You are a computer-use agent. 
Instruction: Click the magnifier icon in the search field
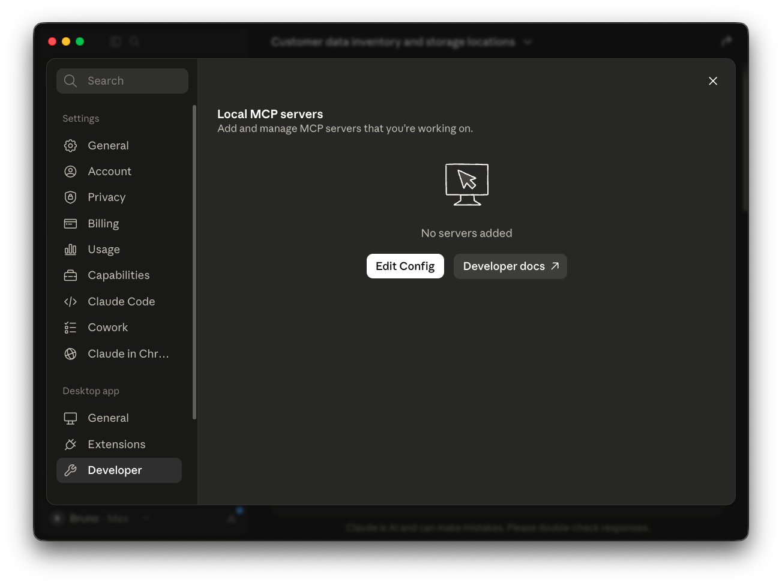(x=70, y=81)
